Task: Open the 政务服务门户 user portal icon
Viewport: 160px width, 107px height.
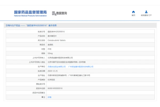Action: coord(146,12)
